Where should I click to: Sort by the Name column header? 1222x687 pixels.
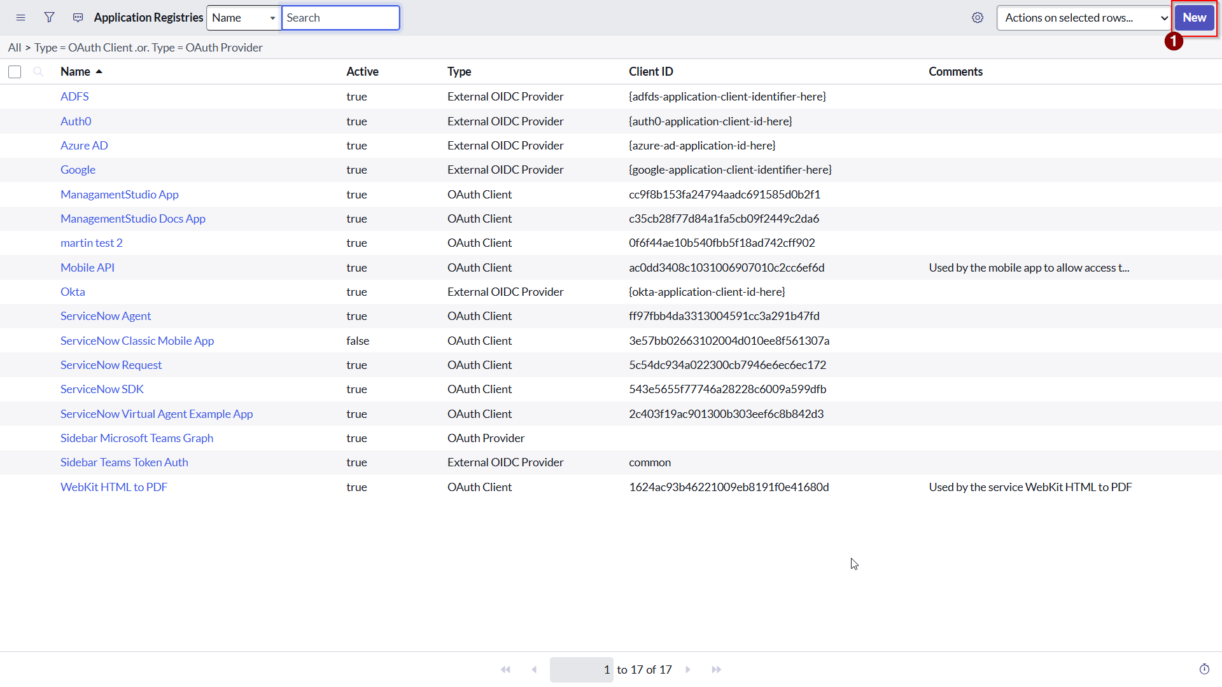coord(75,72)
